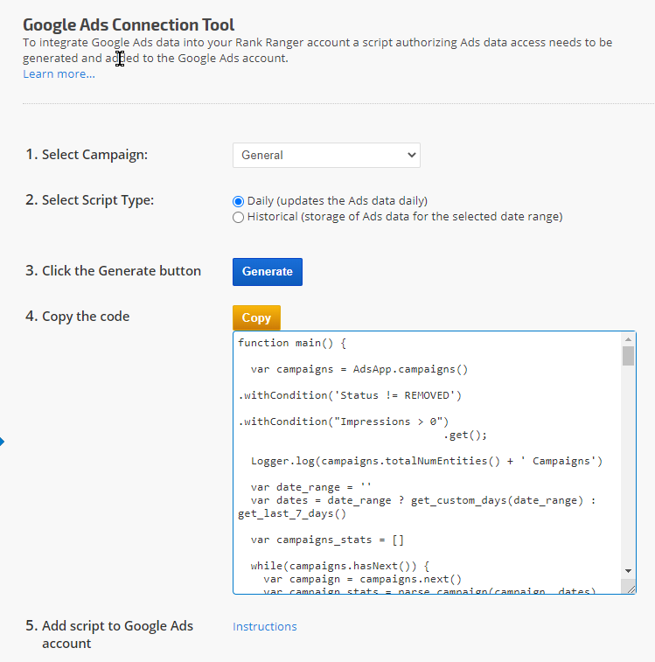Viewport: 655px width, 662px height.
Task: Click the "Daily (updates the Ads data daily)" label
Action: 337,201
